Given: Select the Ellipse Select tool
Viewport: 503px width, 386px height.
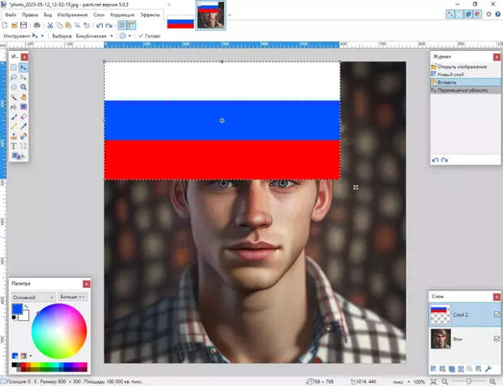Looking at the screenshot, I should 14,88.
